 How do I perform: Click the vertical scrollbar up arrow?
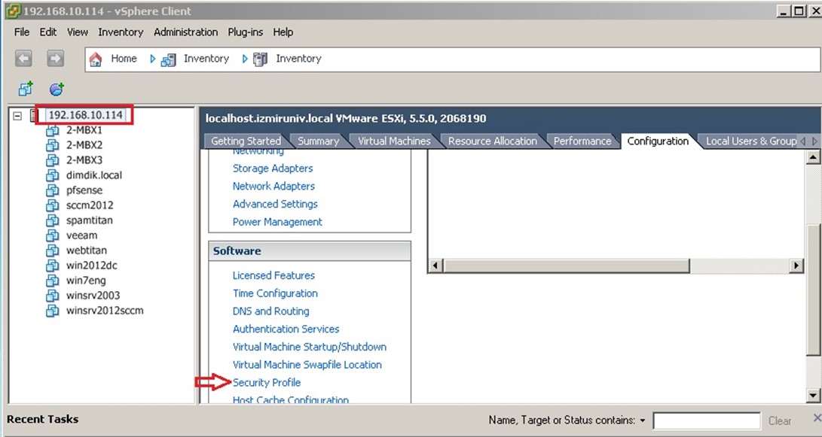(813, 157)
